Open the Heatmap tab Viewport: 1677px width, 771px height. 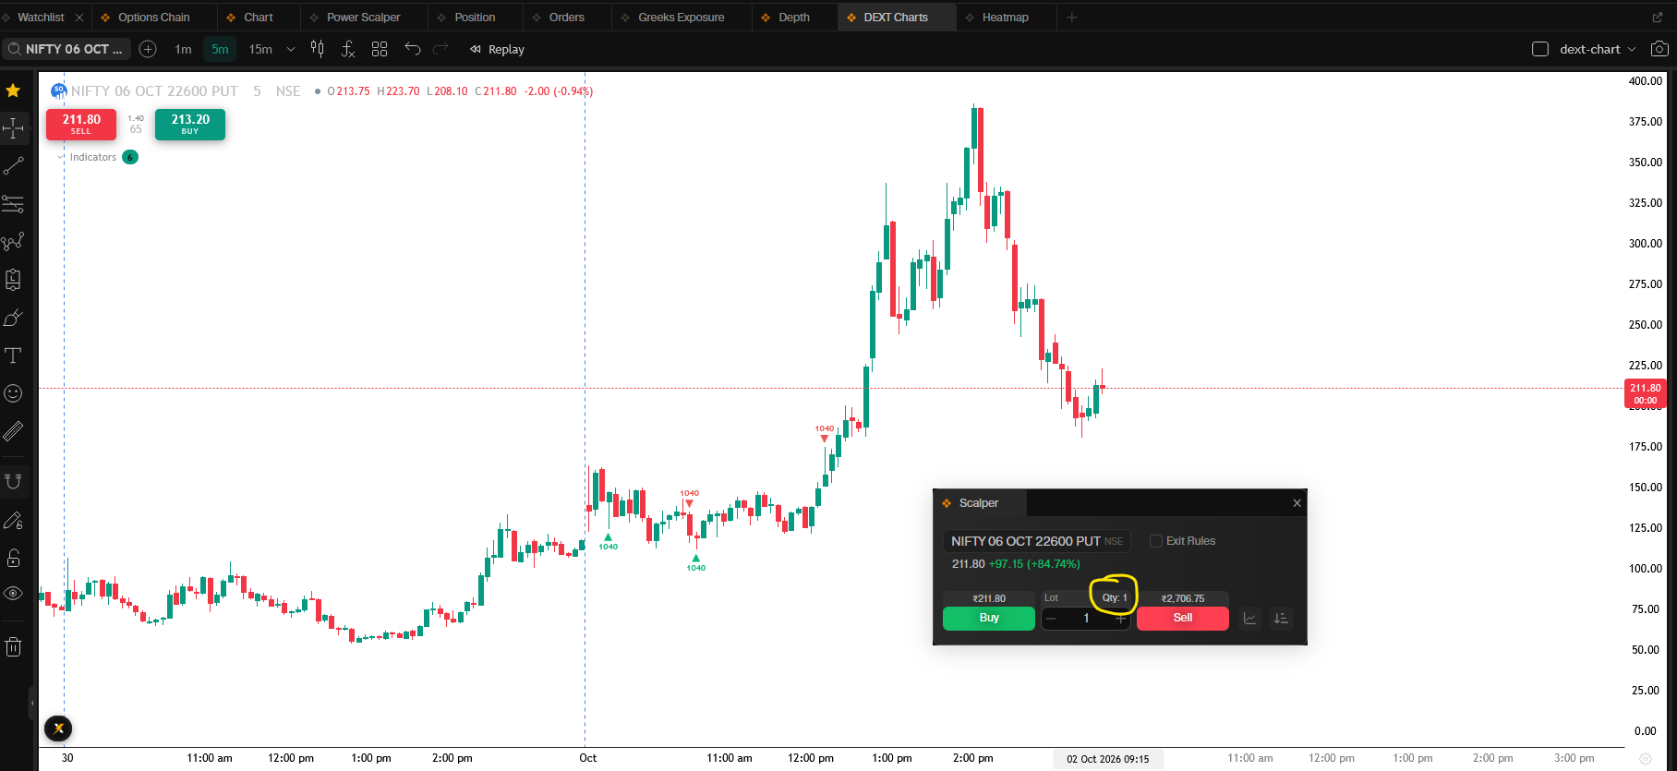(x=1005, y=18)
